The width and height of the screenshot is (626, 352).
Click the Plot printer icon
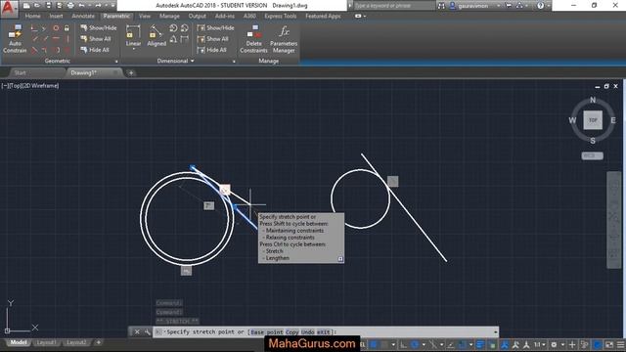click(70, 6)
